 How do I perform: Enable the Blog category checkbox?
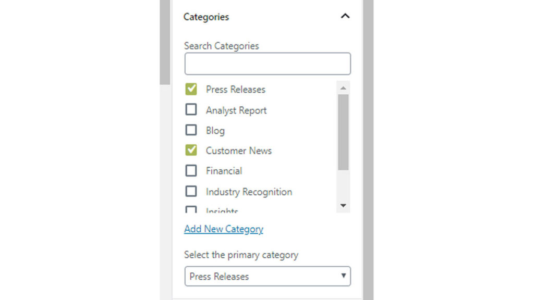click(191, 130)
